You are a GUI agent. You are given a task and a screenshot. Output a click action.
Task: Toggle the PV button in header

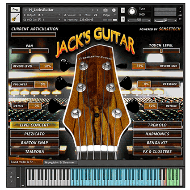180,19
